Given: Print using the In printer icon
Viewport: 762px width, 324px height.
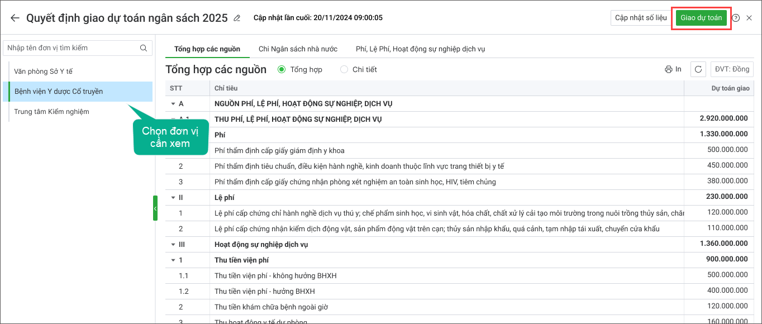Looking at the screenshot, I should tap(673, 69).
